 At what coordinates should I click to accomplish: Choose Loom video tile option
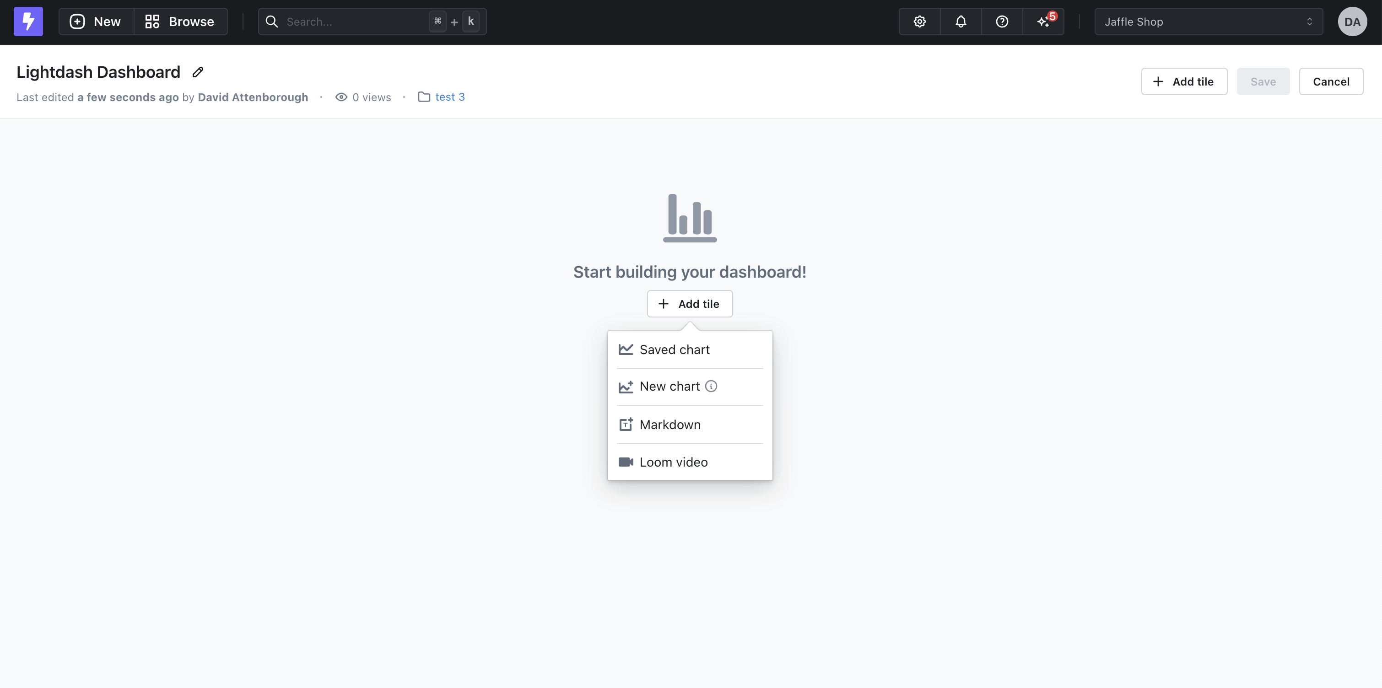pyautogui.click(x=673, y=462)
